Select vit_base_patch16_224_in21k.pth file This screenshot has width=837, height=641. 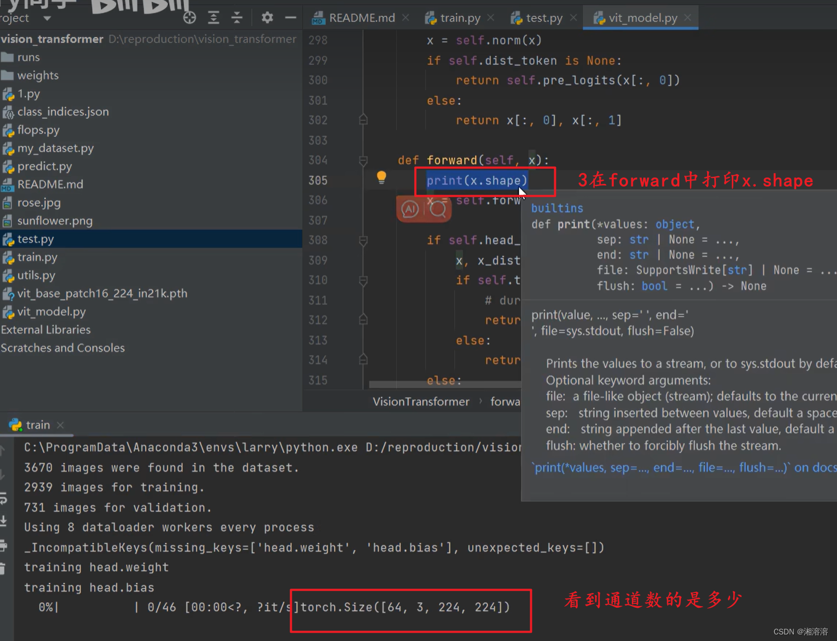pos(102,293)
